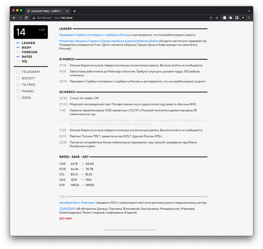Viewport: 263px width, 249px height.
Task: Click the 21 MARCH section heading
Action: (67, 59)
